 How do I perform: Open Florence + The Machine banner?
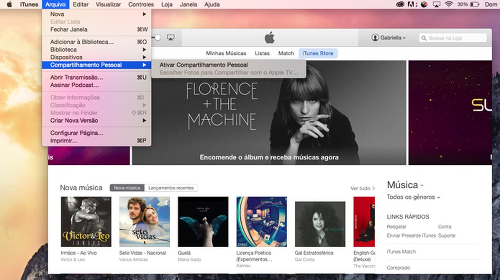tap(269, 113)
